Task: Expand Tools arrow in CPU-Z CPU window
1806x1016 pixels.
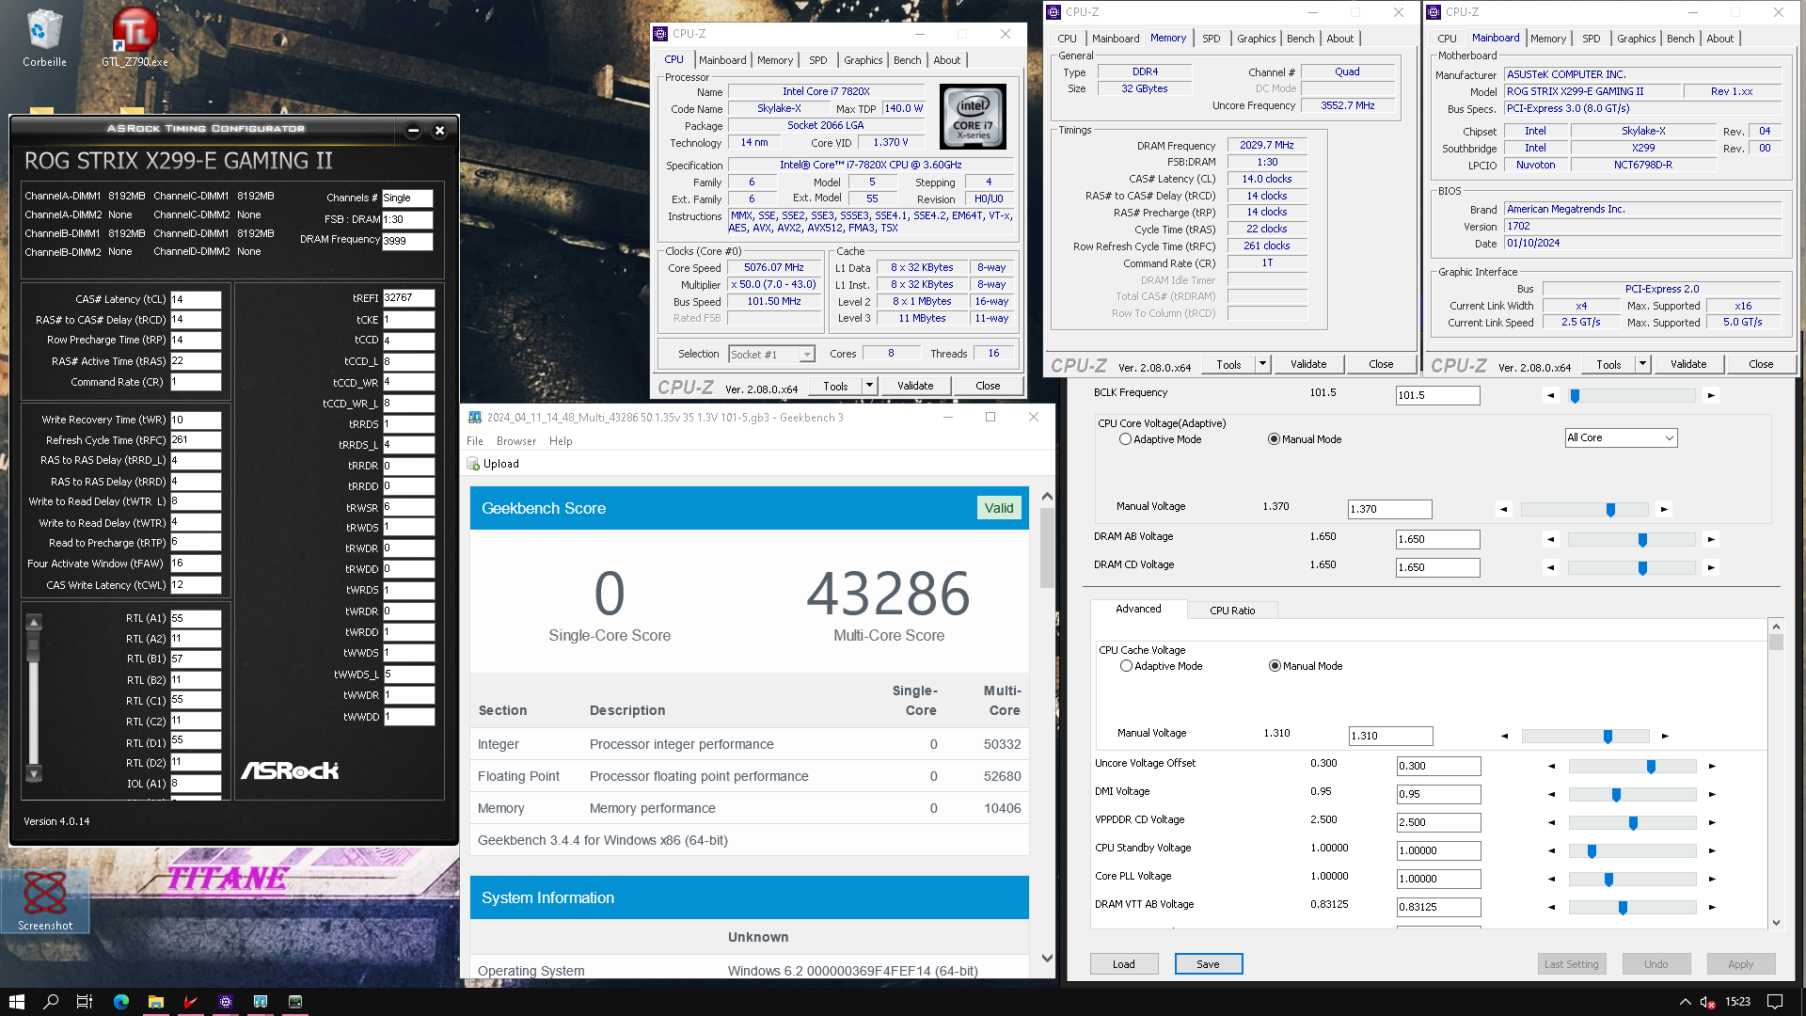Action: pos(869,386)
